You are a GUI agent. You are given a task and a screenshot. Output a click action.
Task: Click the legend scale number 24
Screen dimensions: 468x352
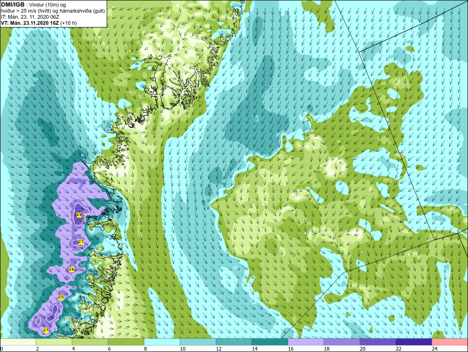pyautogui.click(x=435, y=349)
